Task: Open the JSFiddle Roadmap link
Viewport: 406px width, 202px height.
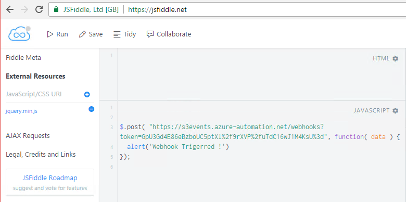Action: pyautogui.click(x=50, y=178)
